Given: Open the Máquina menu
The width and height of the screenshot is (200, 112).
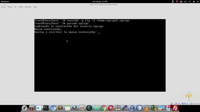Looking at the screenshot, I should click(x=10, y=7).
